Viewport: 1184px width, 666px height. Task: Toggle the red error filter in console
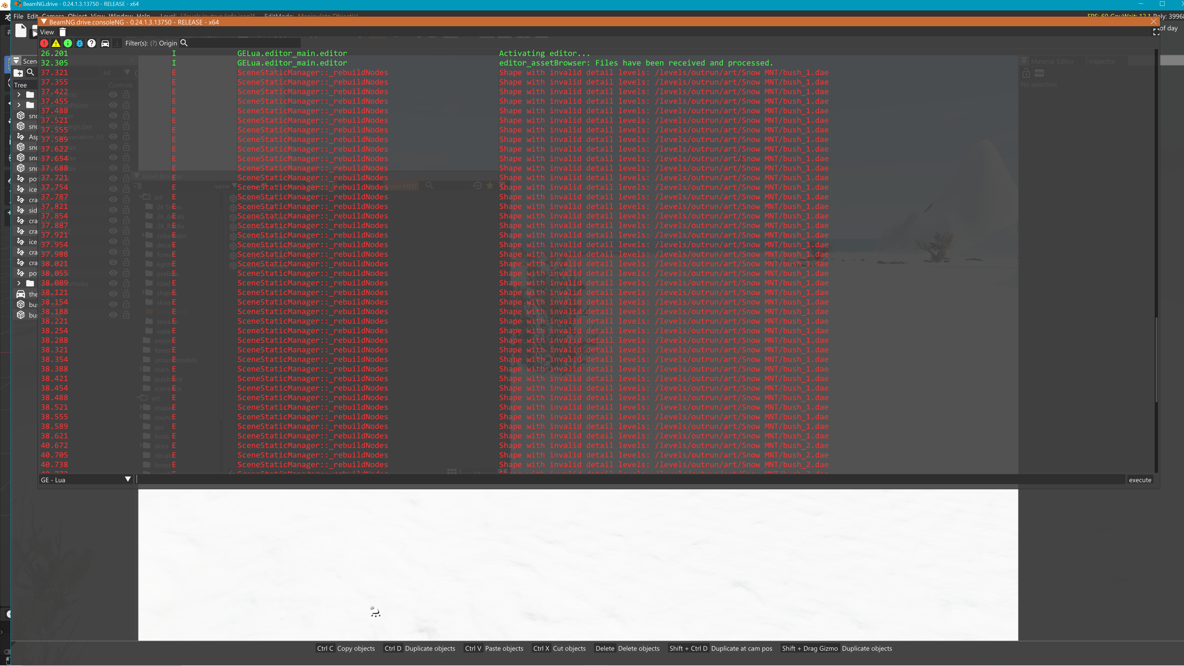(x=44, y=43)
